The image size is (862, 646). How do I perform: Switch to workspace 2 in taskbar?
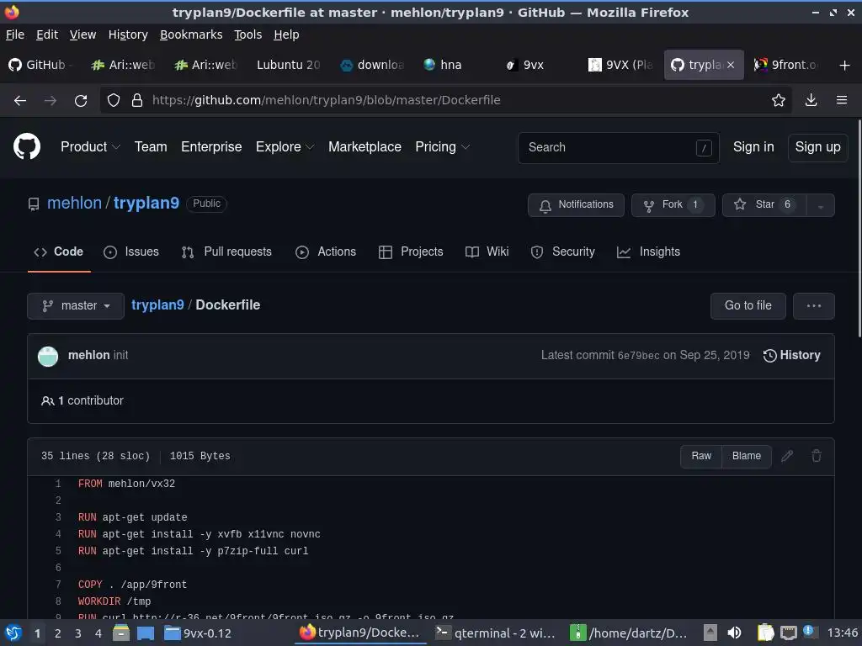click(58, 633)
